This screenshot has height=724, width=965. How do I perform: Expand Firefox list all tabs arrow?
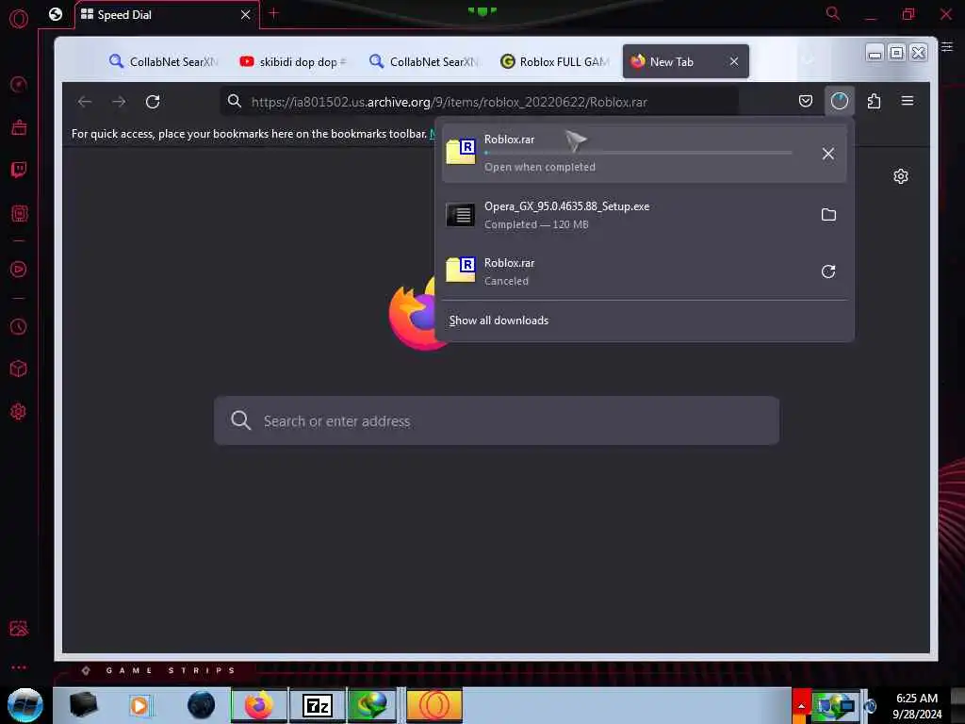click(x=808, y=60)
